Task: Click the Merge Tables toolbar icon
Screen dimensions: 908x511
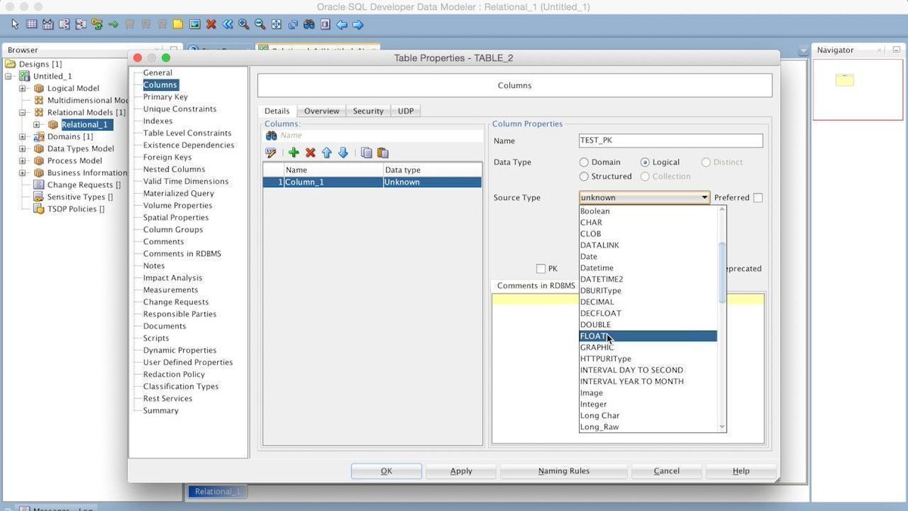Action: pyautogui.click(x=81, y=24)
